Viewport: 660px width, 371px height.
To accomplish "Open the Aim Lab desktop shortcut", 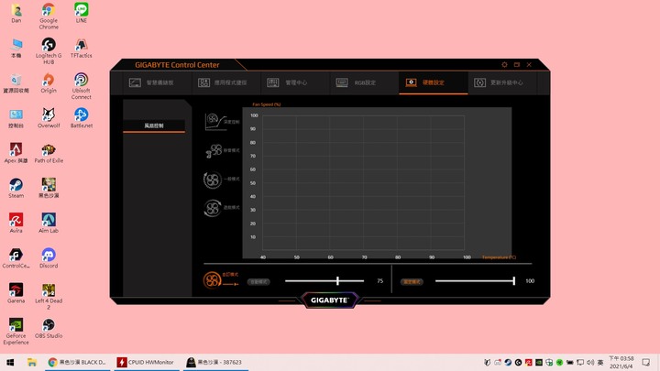I will pyautogui.click(x=49, y=223).
